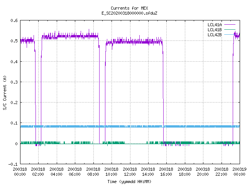Click the 0.5 y-axis tick label
Image resolution: width=247 pixels, height=185 pixels.
pos(14,41)
